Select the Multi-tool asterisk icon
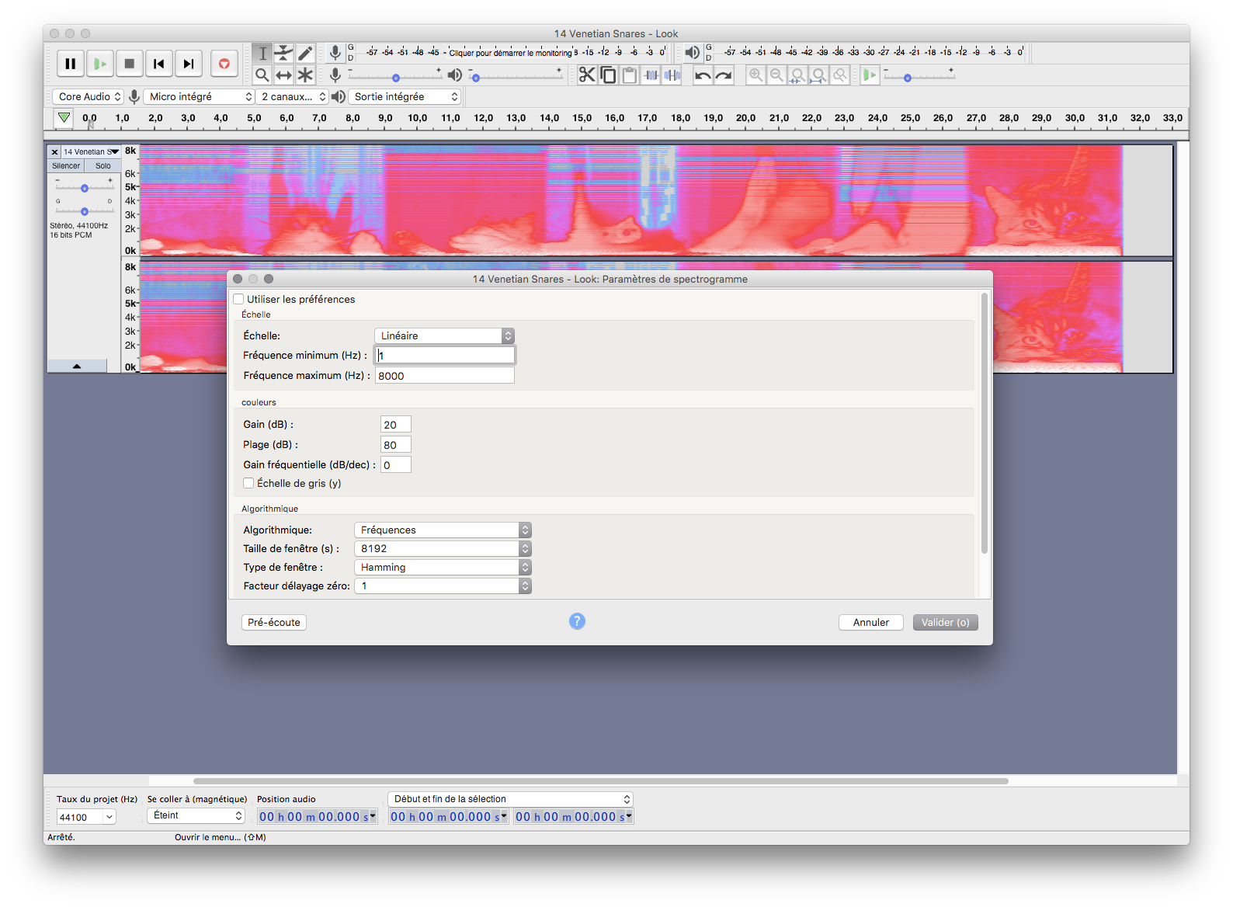 pos(305,75)
